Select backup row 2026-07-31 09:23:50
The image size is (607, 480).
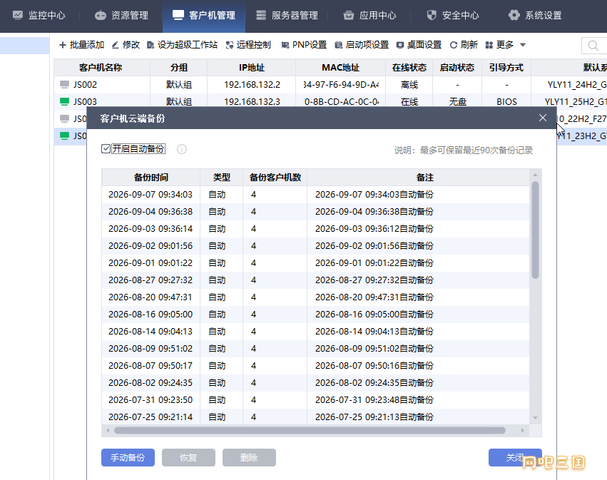315,400
